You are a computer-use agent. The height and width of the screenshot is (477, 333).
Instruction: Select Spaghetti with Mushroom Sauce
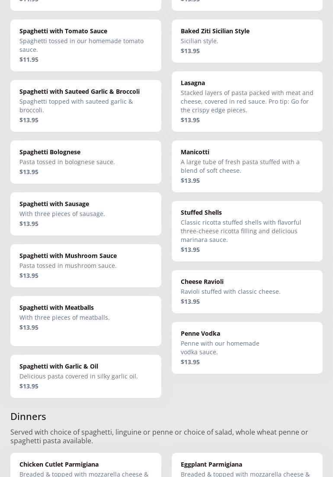click(x=86, y=265)
